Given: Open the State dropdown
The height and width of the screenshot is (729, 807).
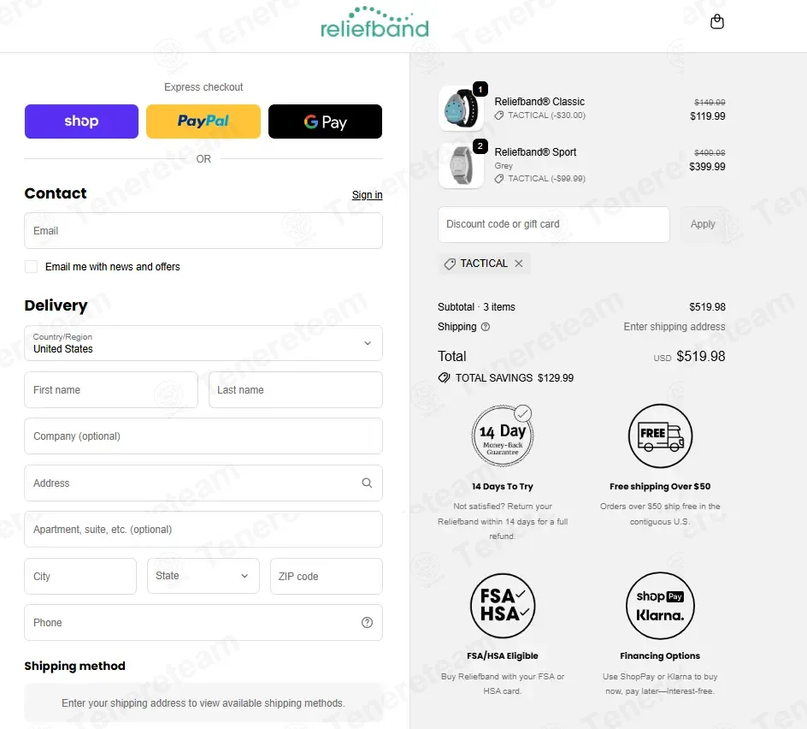Looking at the screenshot, I should (203, 576).
